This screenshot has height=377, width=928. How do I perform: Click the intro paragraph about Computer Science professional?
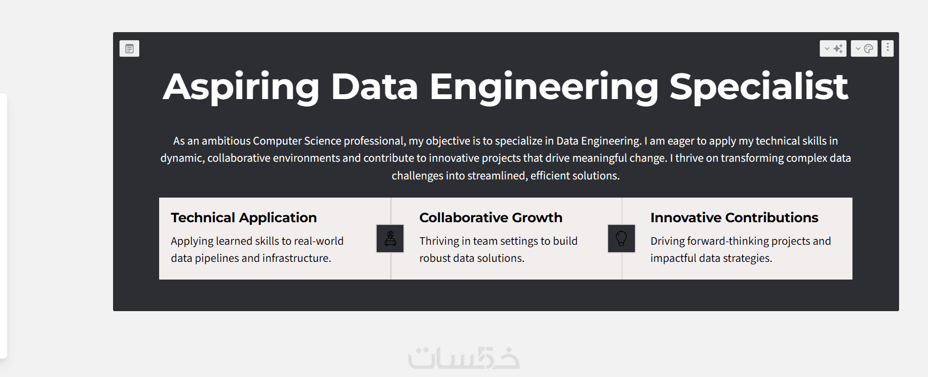[x=505, y=158]
